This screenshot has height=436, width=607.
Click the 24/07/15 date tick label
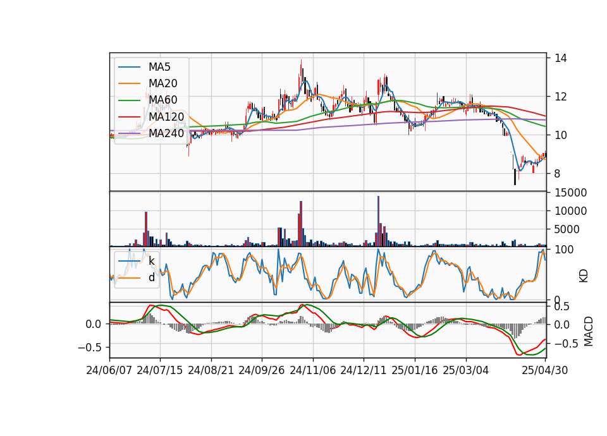click(x=160, y=370)
